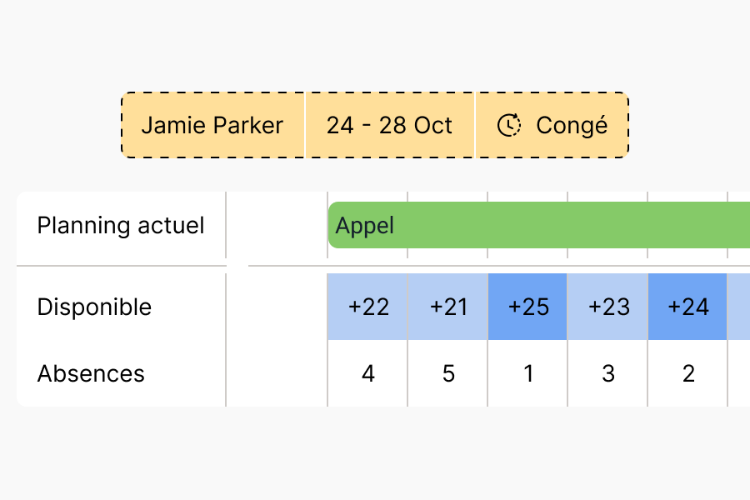
Task: Click the +21 availability cell
Action: pyautogui.click(x=448, y=307)
